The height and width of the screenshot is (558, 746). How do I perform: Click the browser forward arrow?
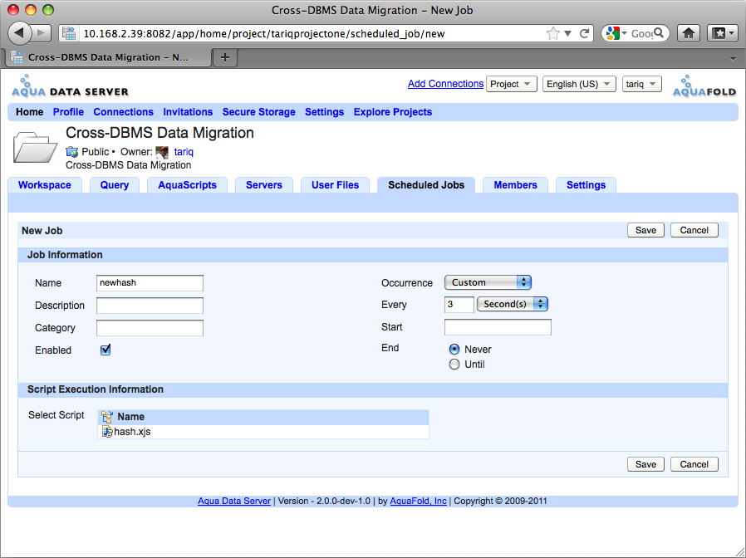click(x=42, y=33)
